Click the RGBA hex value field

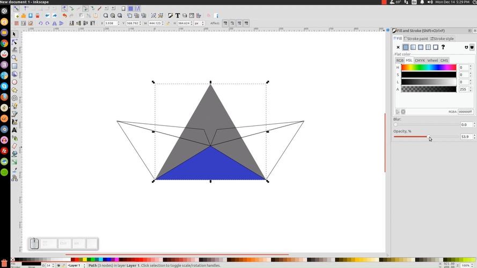(x=466, y=112)
